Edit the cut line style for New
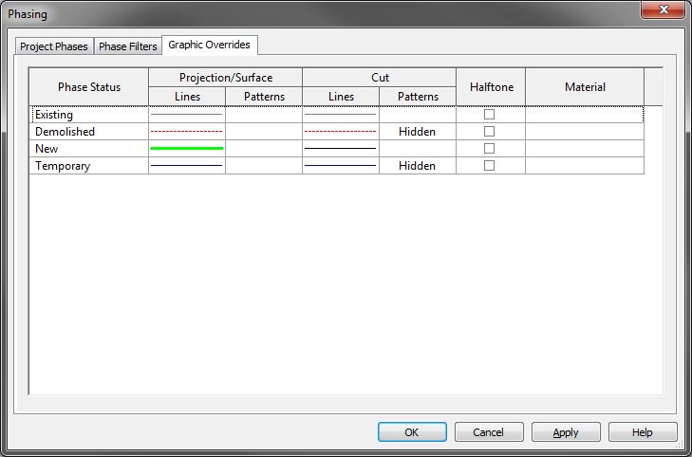 pos(341,149)
